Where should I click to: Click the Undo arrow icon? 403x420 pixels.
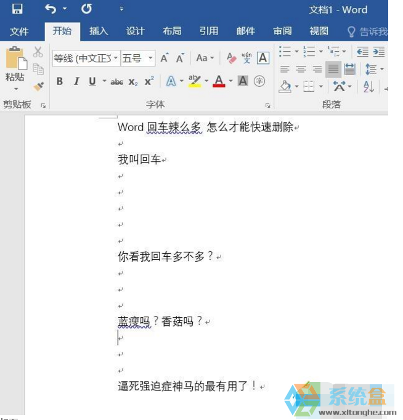click(51, 9)
